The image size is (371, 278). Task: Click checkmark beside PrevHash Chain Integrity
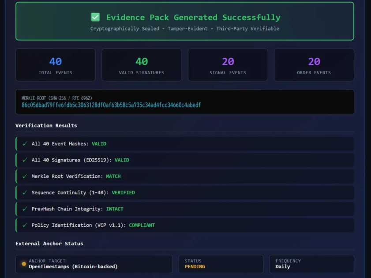coord(25,209)
